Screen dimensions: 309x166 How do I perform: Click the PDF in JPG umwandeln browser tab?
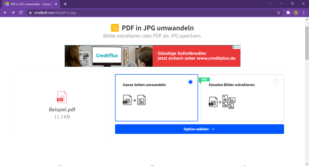coord(31,4)
